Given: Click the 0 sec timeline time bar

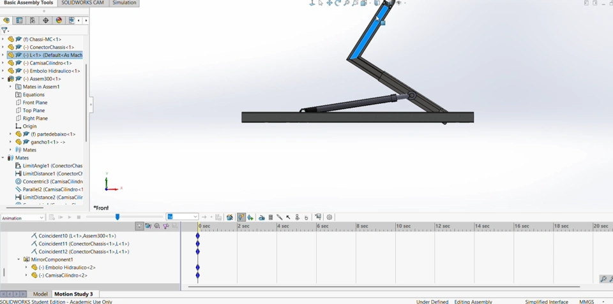Looking at the screenshot, I should pos(199,226).
